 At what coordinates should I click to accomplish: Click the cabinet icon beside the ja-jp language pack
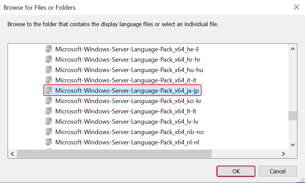click(49, 90)
